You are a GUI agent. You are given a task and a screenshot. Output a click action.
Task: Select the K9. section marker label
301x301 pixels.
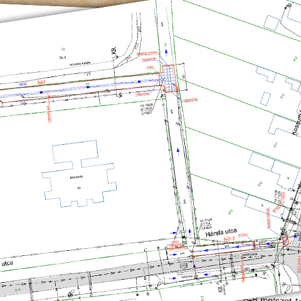[114, 51]
